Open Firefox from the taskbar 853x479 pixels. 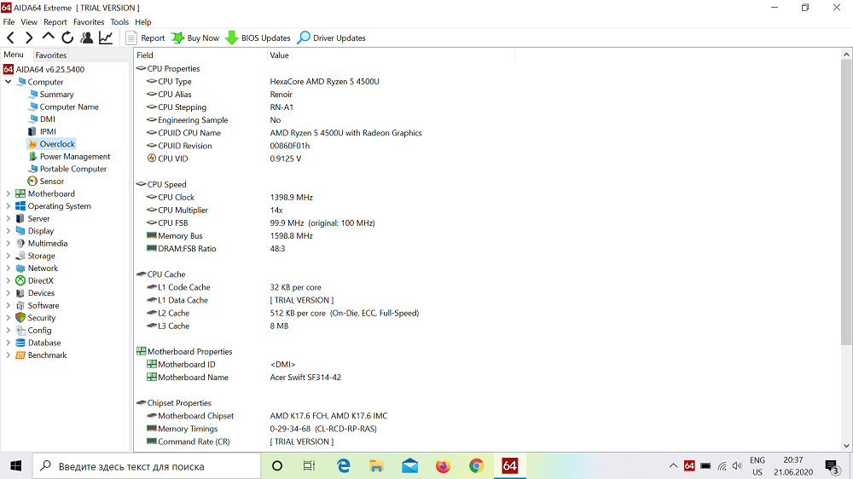pos(443,466)
